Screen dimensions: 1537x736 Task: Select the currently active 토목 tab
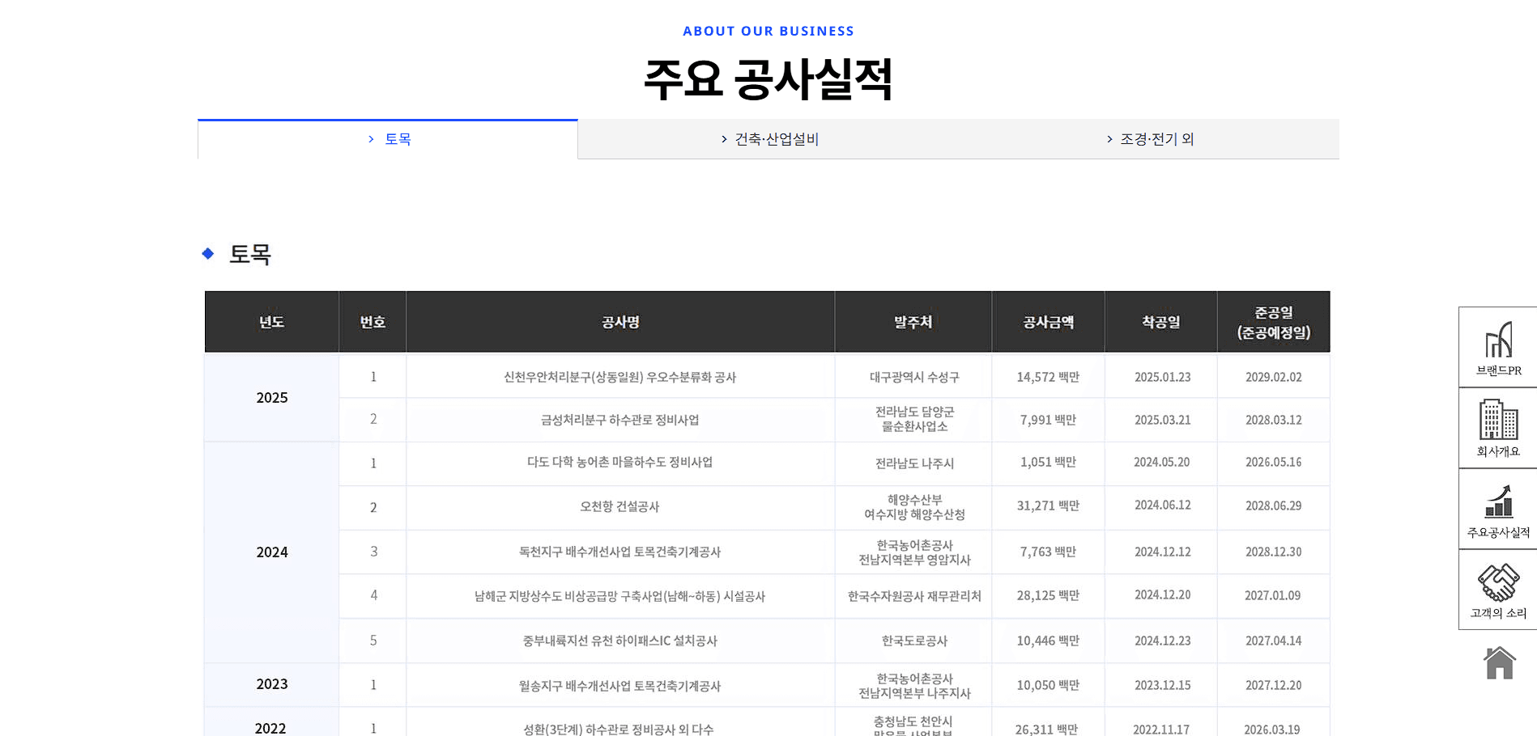click(397, 138)
